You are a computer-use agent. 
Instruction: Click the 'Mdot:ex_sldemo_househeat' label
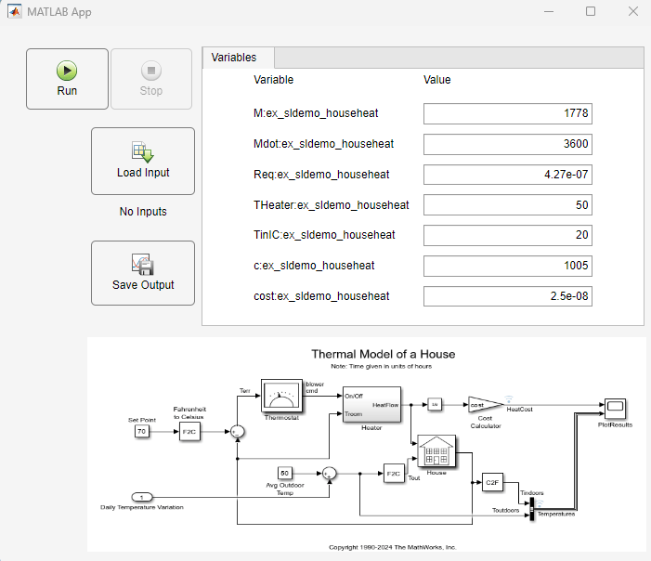[x=324, y=144]
